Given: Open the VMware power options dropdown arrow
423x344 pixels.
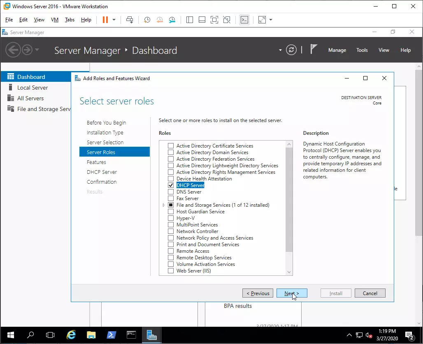Looking at the screenshot, I should point(114,20).
